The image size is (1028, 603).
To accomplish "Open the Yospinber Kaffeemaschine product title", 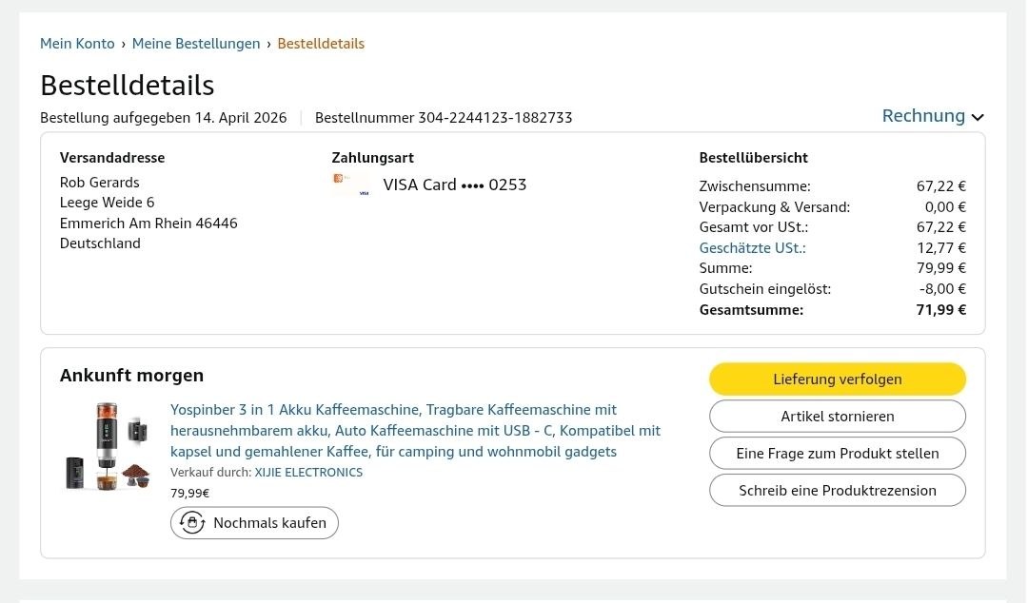I will coord(415,430).
